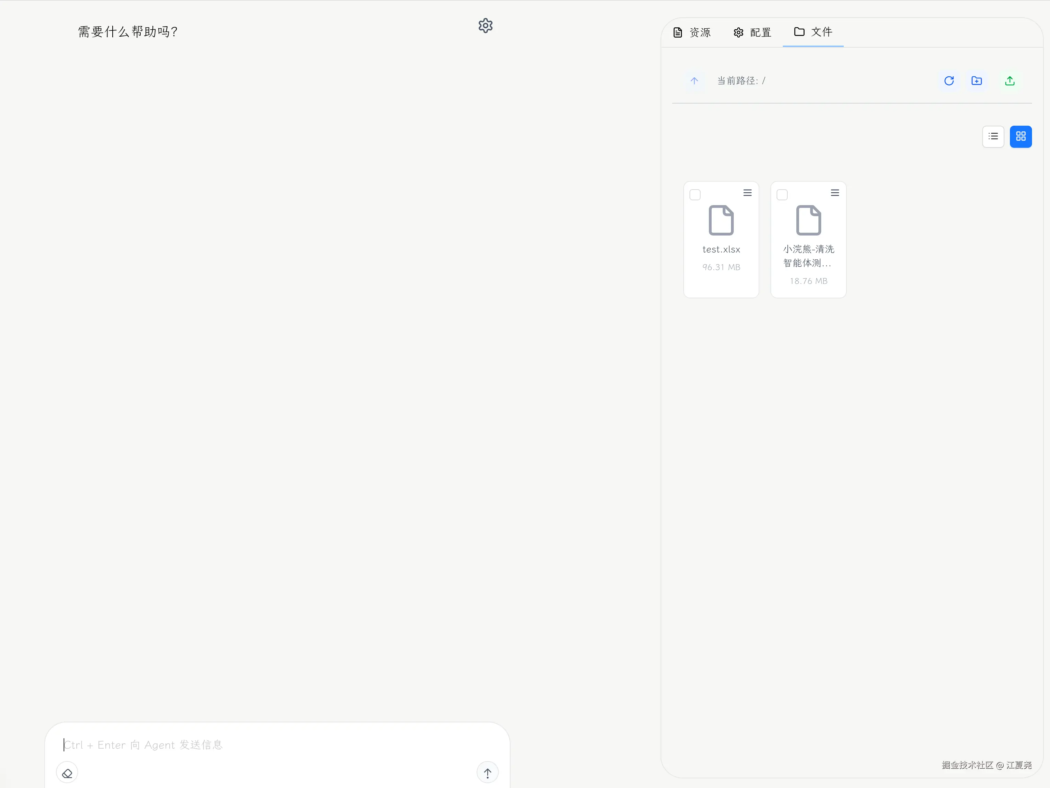The image size is (1050, 788).
Task: Click the settings gear beside the chat title
Action: pyautogui.click(x=485, y=26)
